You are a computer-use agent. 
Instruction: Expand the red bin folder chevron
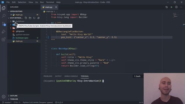(x=11, y=28)
